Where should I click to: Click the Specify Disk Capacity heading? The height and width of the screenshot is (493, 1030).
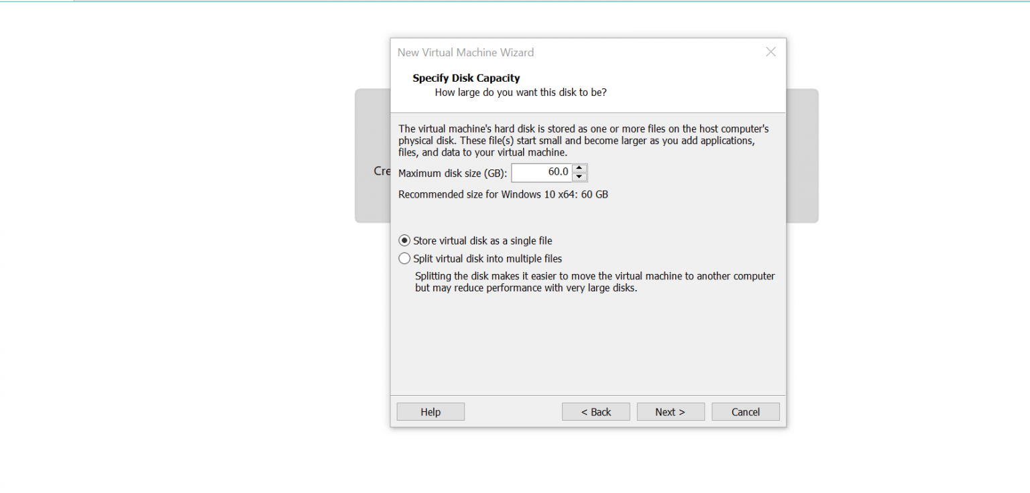pyautogui.click(x=465, y=78)
